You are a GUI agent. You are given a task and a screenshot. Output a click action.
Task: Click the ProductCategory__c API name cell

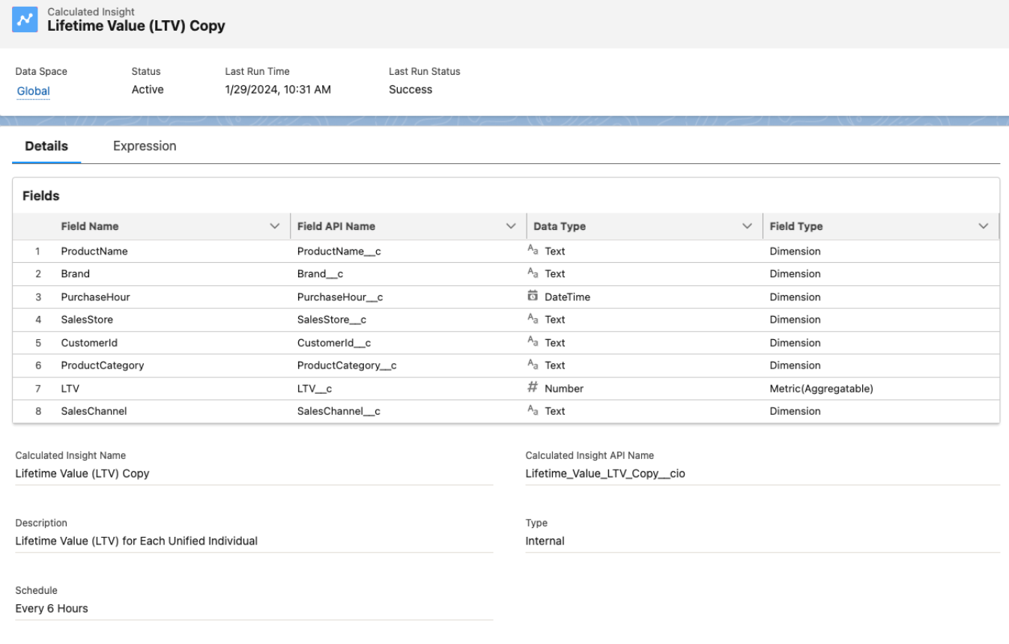[347, 365]
